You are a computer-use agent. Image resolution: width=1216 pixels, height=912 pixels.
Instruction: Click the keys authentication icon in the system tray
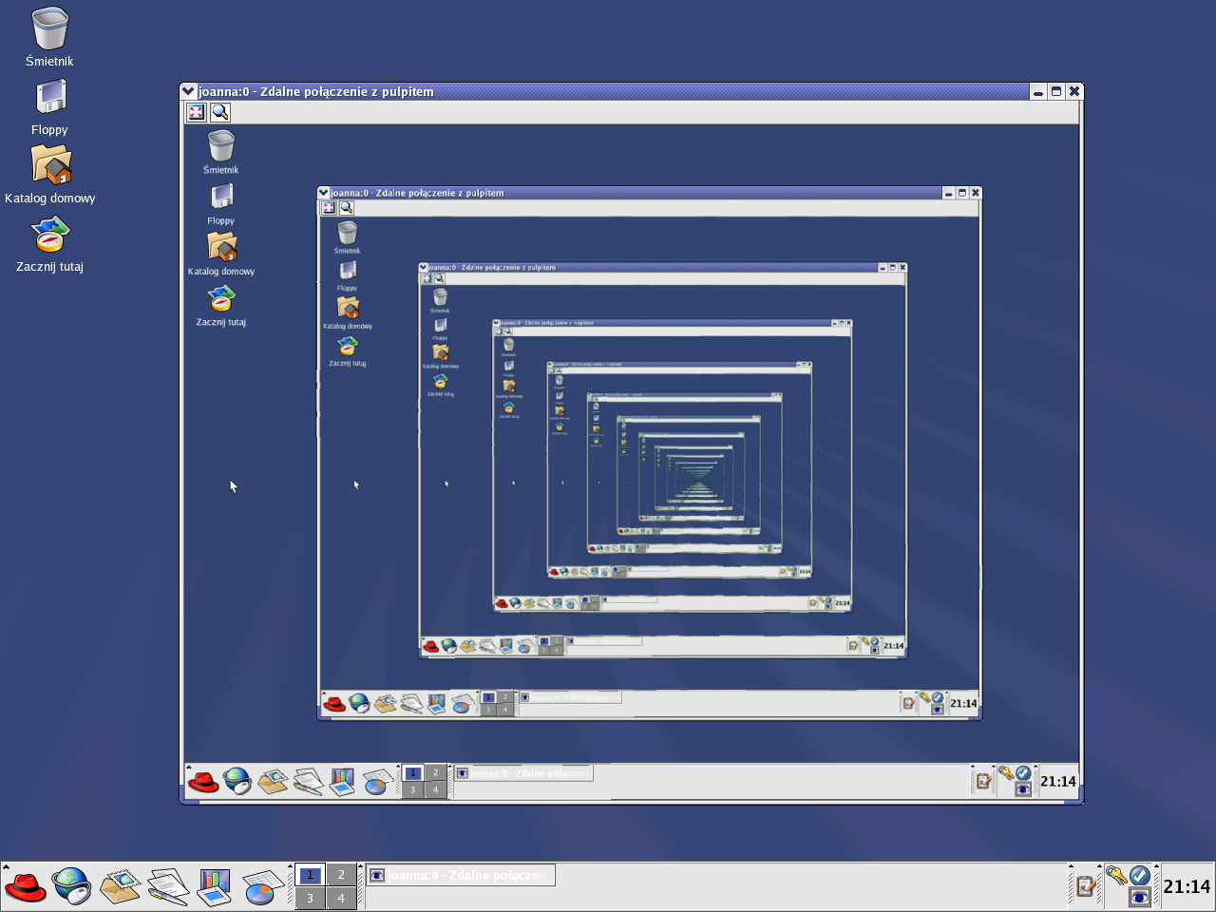pos(1115,875)
